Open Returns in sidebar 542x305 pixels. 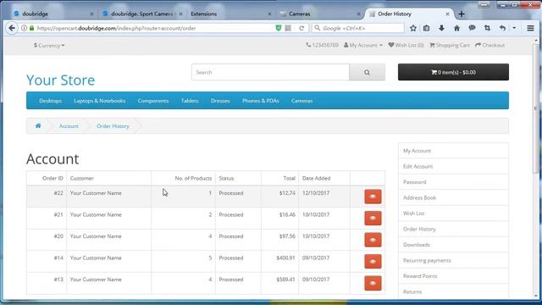click(x=453, y=291)
